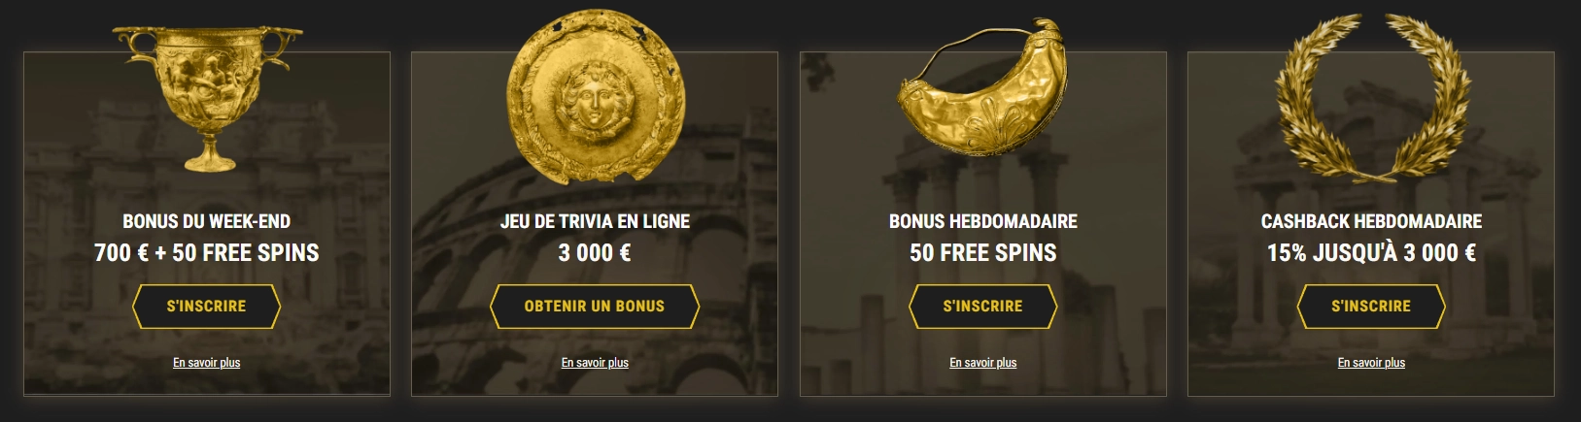This screenshot has width=1581, height=422.
Task: Click the OBTENIR UN BONUS button
Action: (x=595, y=307)
